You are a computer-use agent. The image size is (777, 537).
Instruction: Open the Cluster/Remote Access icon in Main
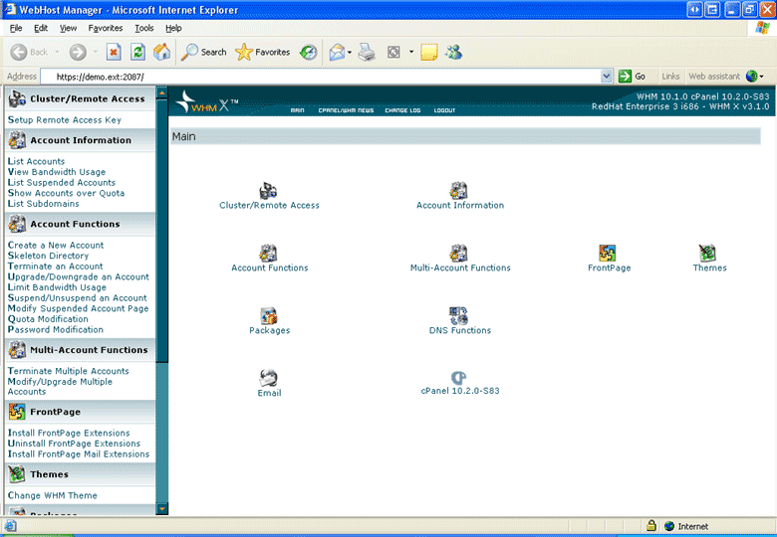tap(269, 190)
